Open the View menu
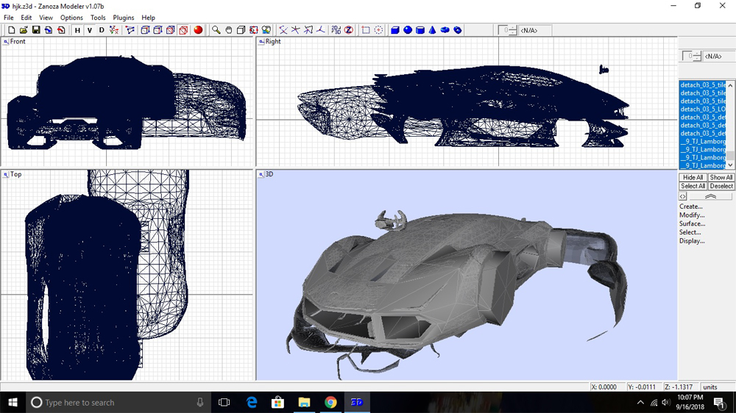 click(x=46, y=18)
